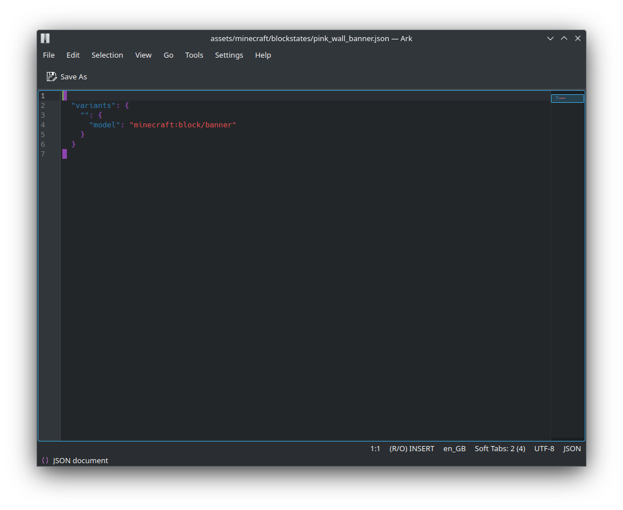Click the empty "" key on line 3

(x=84, y=115)
